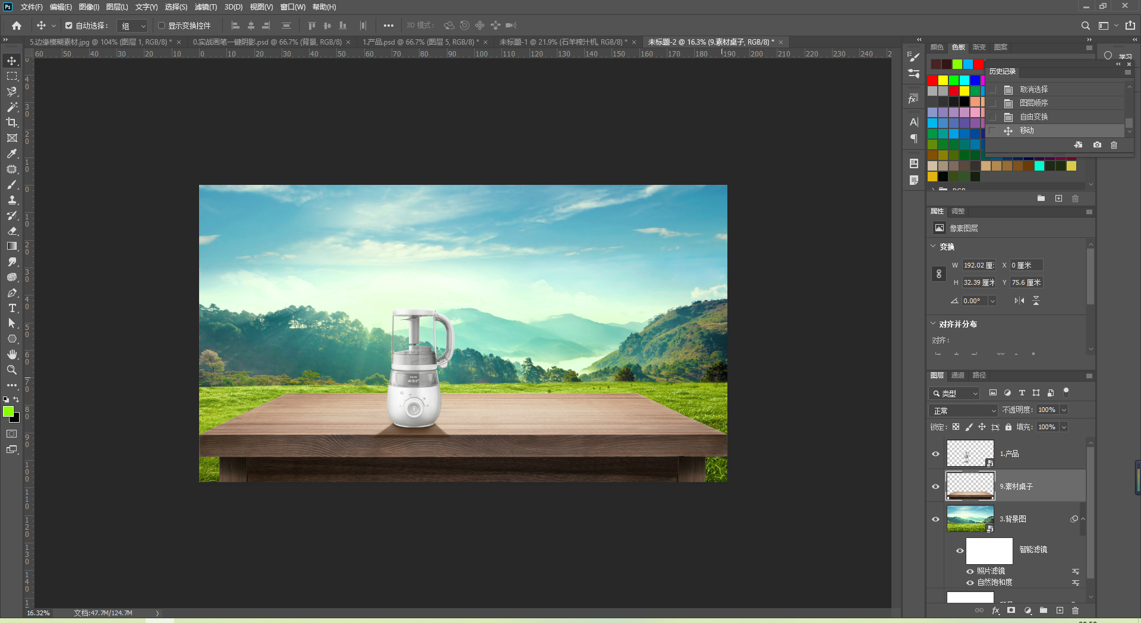Switch to the 通道 tab

pyautogui.click(x=958, y=376)
